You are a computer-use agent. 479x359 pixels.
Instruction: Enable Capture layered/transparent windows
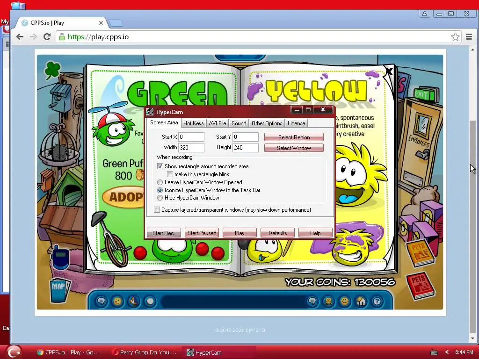(157, 210)
